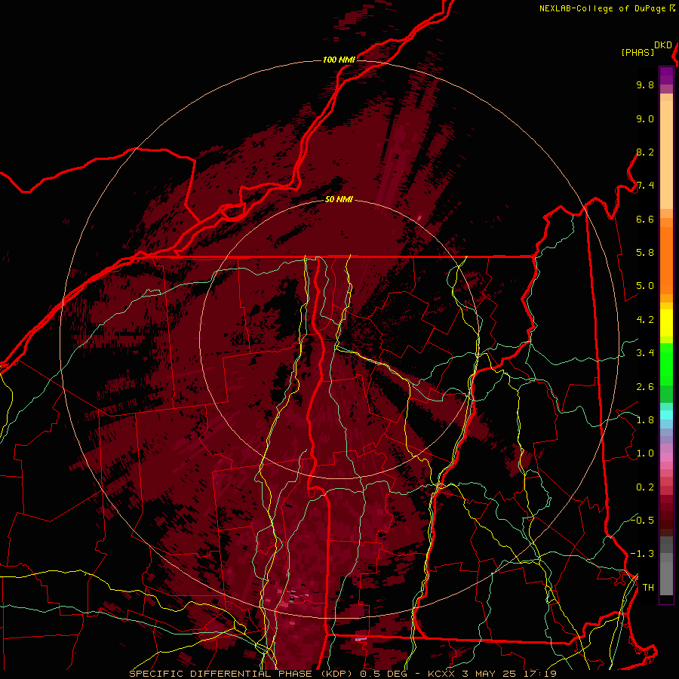This screenshot has width=679, height=679.
Task: Click the gray band beside TH label
Action: 666,579
